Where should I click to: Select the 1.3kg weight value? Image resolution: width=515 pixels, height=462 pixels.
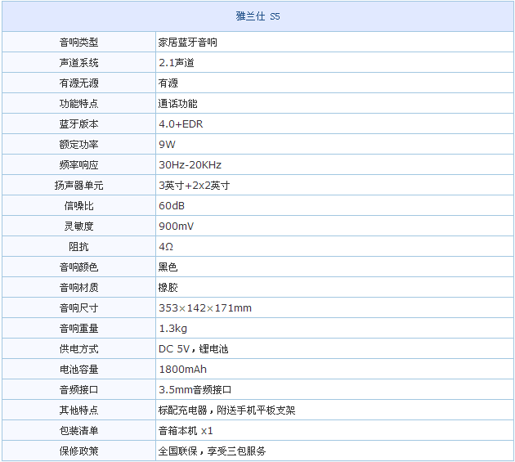[x=172, y=328]
